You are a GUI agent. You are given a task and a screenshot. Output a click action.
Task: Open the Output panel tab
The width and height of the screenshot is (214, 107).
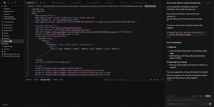point(36,80)
